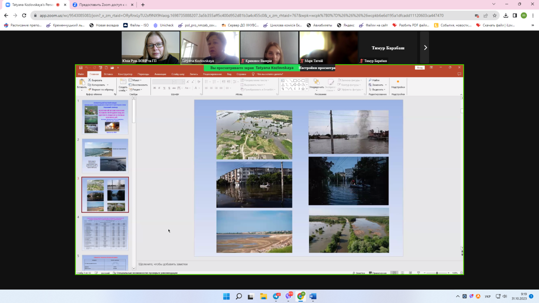Click the zoom slider in status bar
The width and height of the screenshot is (539, 303).
(x=437, y=273)
